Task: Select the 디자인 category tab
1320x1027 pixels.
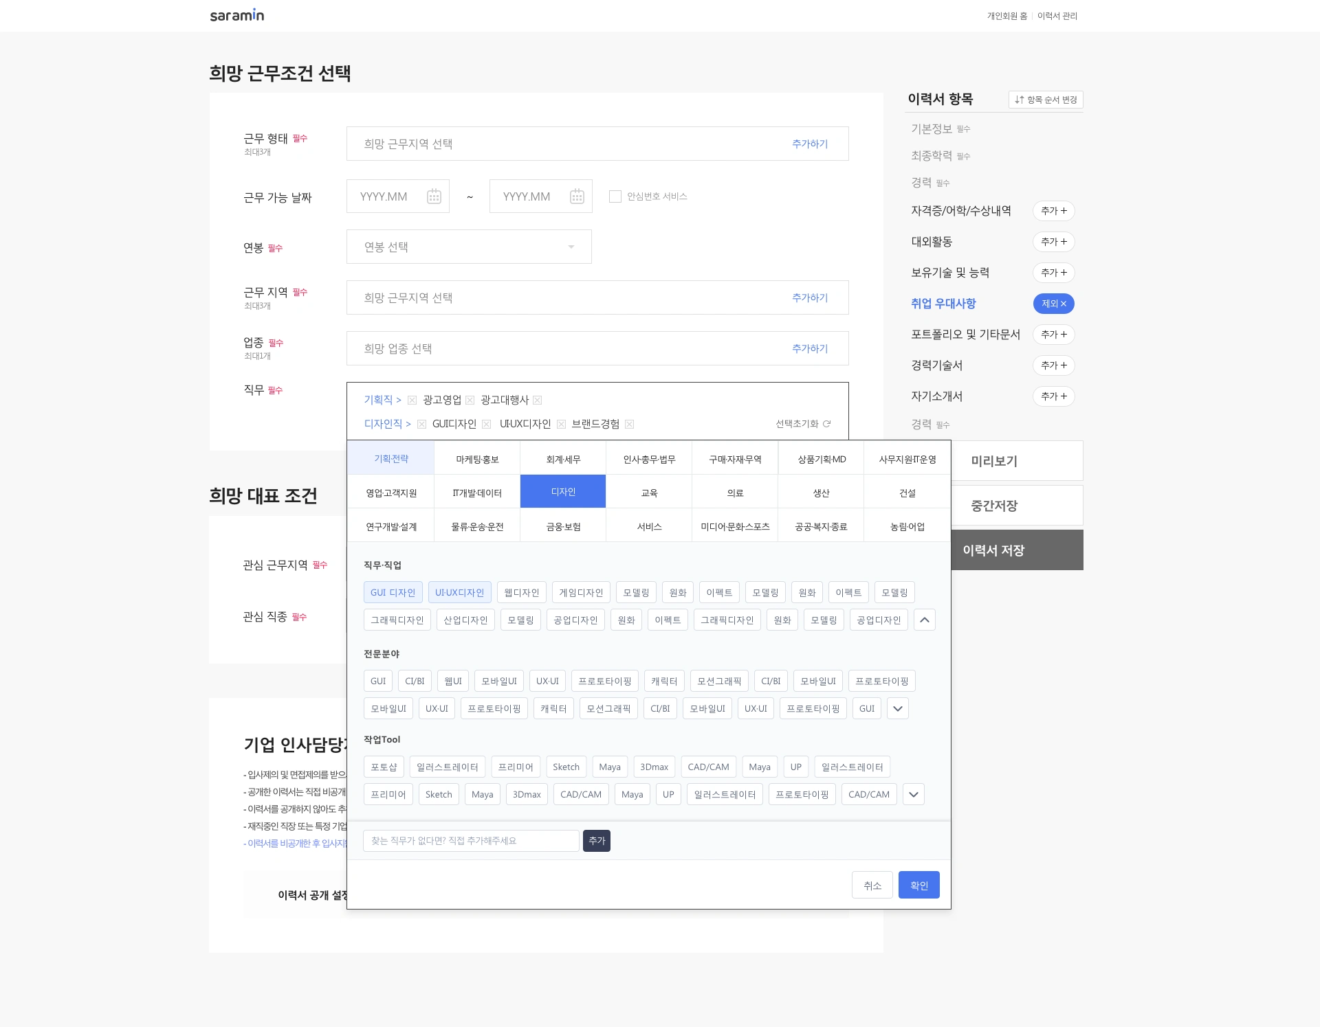Action: (563, 492)
